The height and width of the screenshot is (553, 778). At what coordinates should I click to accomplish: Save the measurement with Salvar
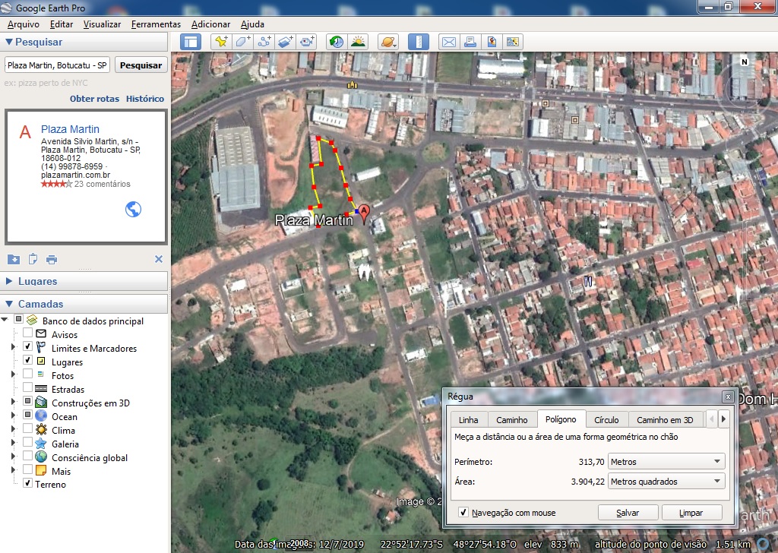click(628, 513)
